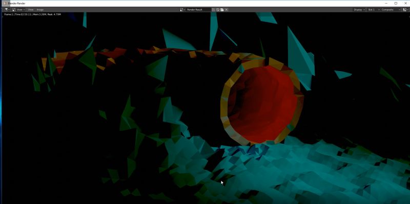Open the Image menu
The image size is (410, 204).
(x=40, y=10)
